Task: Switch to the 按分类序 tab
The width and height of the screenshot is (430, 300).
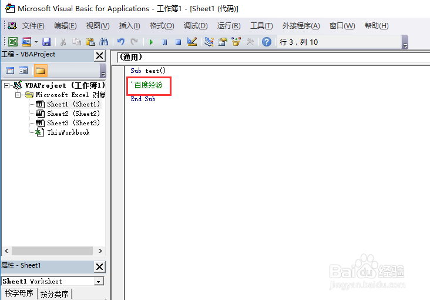Action: pyautogui.click(x=55, y=294)
